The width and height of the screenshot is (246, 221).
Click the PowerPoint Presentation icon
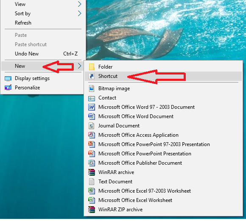click(92, 154)
